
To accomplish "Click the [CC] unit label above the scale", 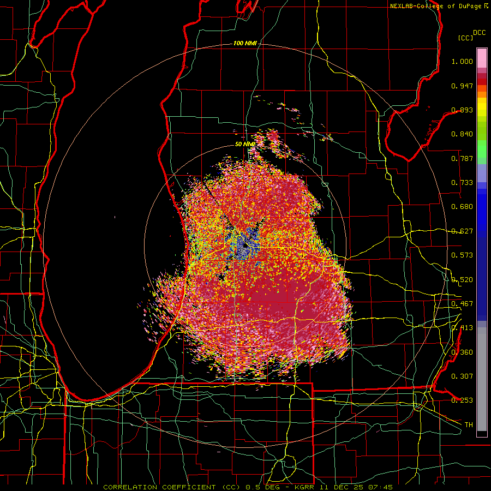I will [466, 38].
